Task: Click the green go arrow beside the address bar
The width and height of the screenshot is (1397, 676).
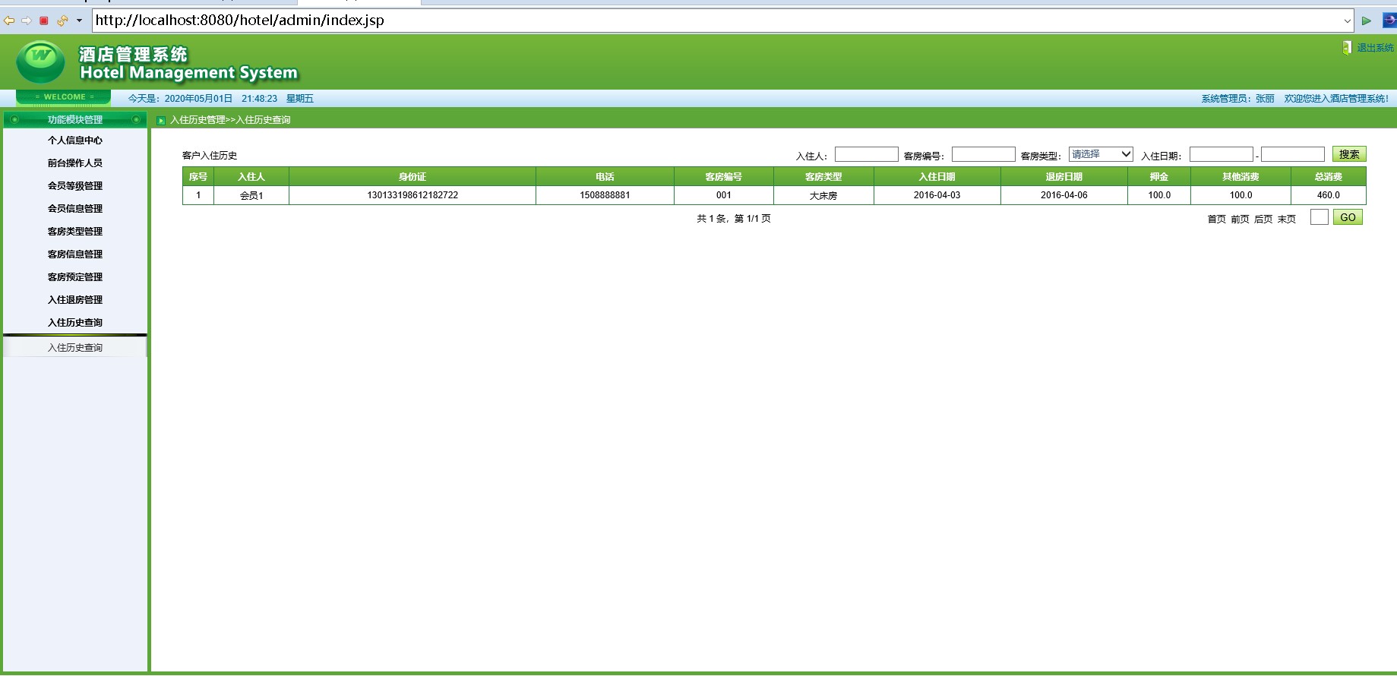Action: point(1367,21)
